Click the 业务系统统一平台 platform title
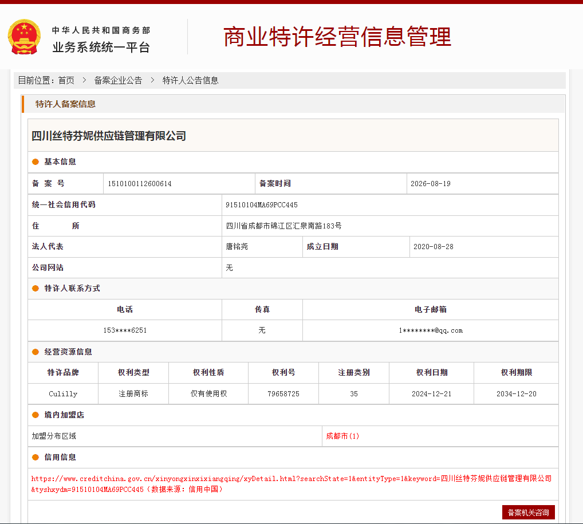Screen dimensions: 583x524 101,47
